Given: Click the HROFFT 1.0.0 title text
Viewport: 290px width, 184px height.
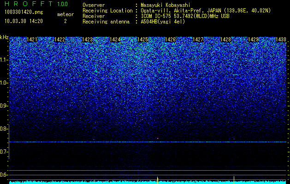Looking at the screenshot, I should point(36,4).
